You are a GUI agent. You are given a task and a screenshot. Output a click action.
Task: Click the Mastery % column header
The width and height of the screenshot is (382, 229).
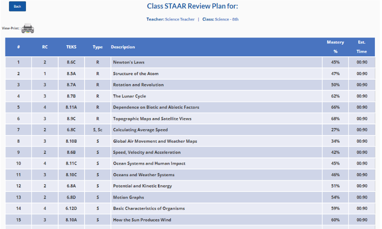pyautogui.click(x=335, y=47)
